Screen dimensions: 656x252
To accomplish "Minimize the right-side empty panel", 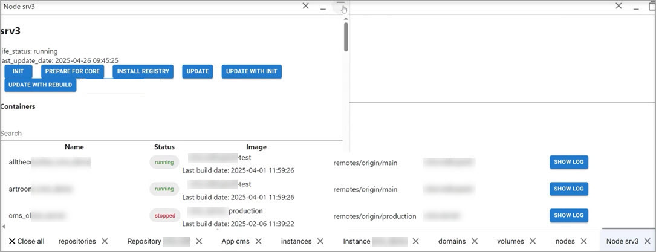I will (x=636, y=7).
